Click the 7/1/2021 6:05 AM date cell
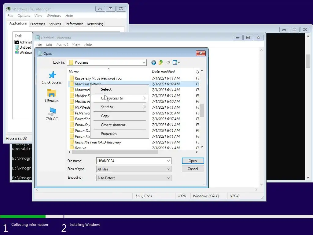Image resolution: width=313 pixels, height=235 pixels. point(166,113)
